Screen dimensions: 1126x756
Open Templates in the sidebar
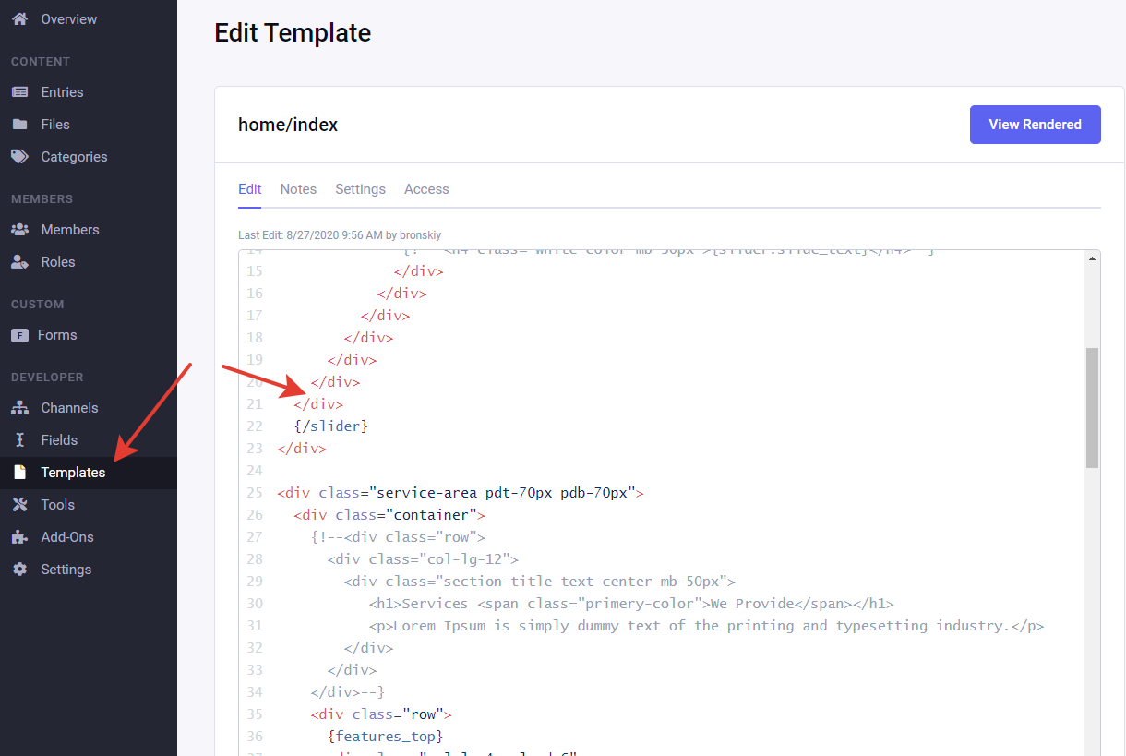pyautogui.click(x=73, y=473)
